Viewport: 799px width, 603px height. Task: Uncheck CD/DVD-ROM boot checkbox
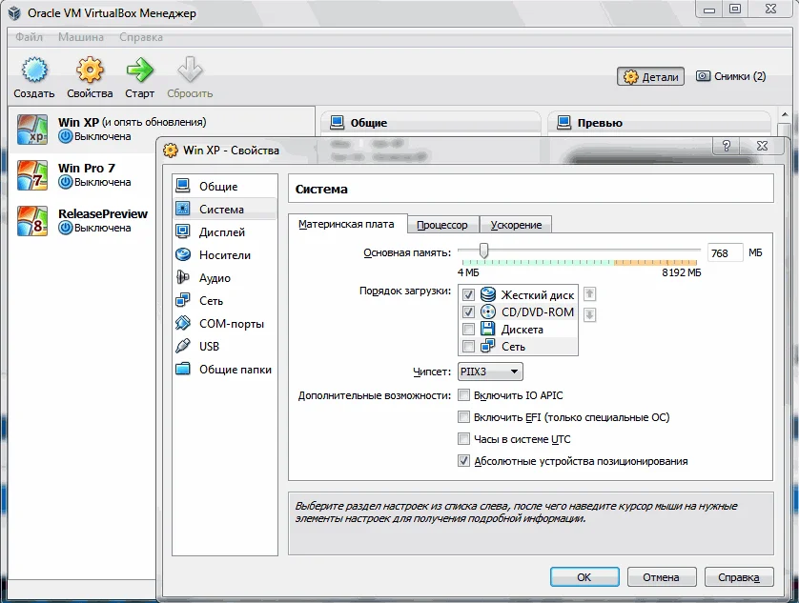(x=469, y=312)
